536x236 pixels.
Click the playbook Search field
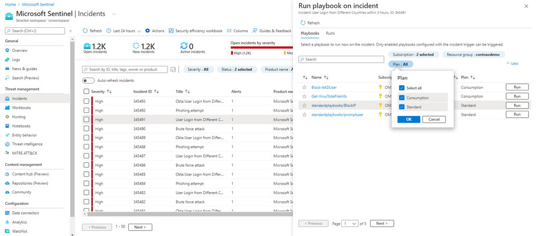coord(341,59)
